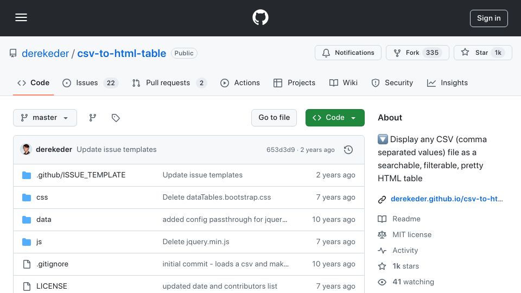Switch to the Wiki tab
Image resolution: width=521 pixels, height=293 pixels.
coord(344,82)
